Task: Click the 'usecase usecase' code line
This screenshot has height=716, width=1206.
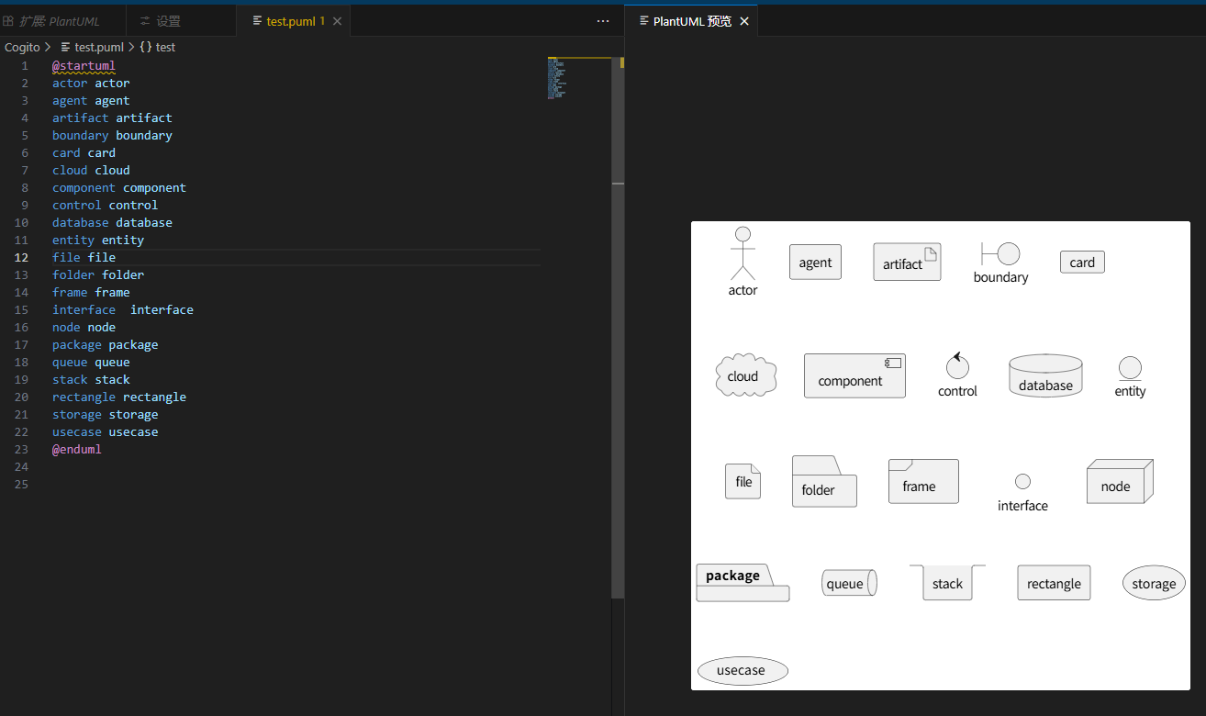Action: [105, 431]
